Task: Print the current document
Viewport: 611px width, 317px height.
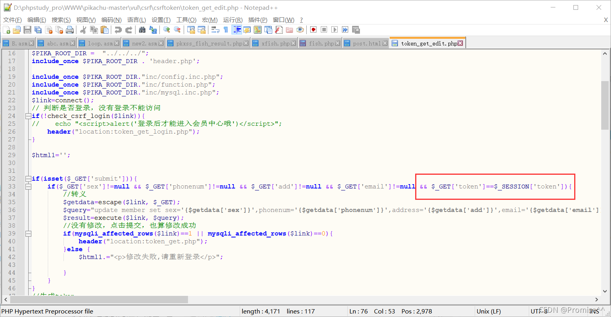Action: pyautogui.click(x=70, y=30)
